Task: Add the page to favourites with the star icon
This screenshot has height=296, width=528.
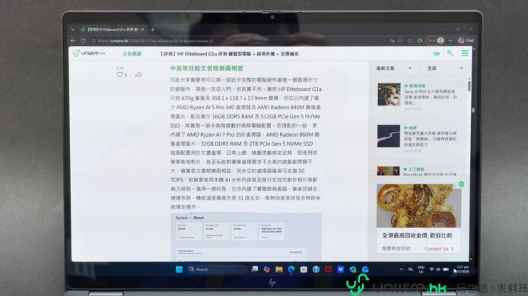Action: tap(409, 41)
